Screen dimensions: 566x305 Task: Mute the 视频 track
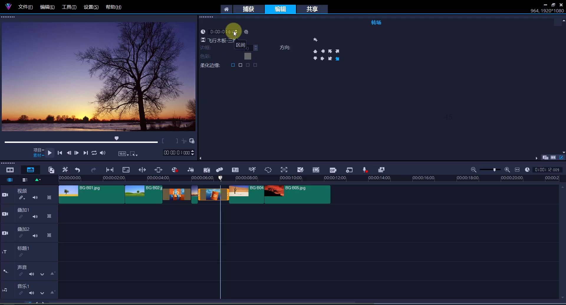[x=35, y=198]
